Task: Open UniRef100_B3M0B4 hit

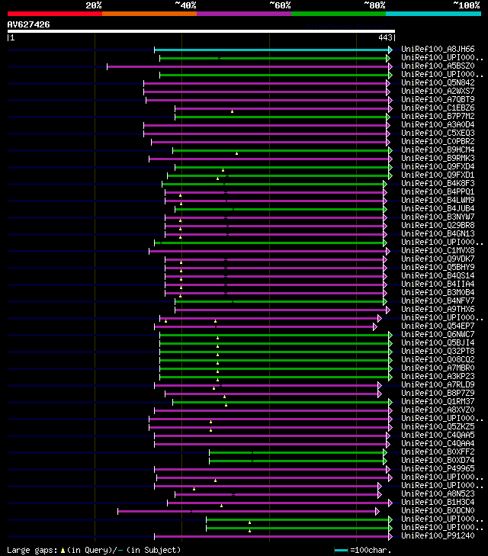Action: click(x=438, y=293)
